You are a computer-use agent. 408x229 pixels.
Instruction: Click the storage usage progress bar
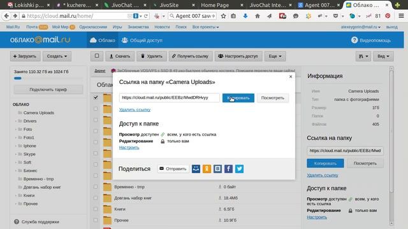(x=48, y=78)
